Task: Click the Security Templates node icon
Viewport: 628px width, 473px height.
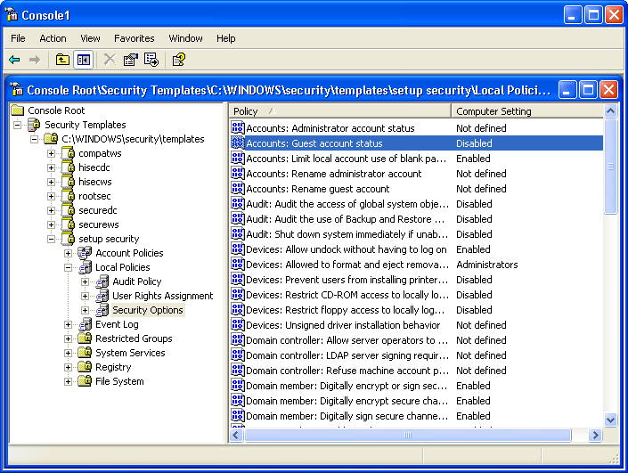Action: (x=34, y=125)
